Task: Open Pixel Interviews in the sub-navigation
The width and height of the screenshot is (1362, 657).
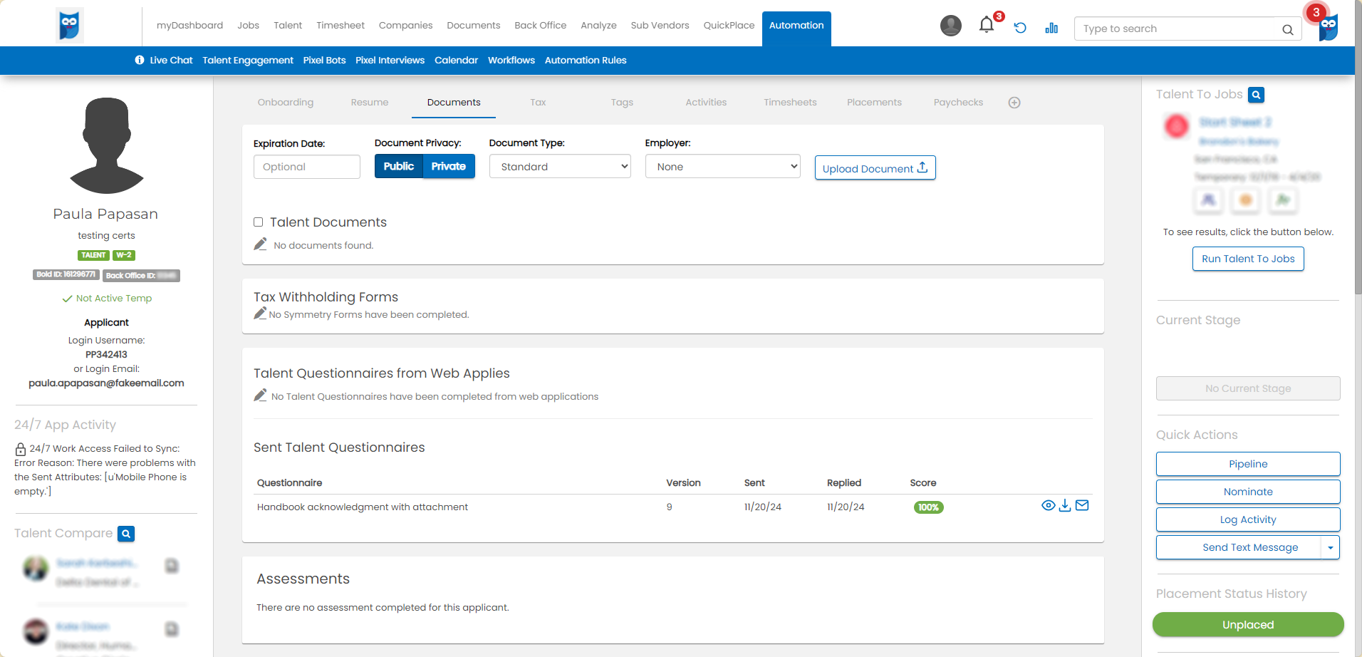Action: (390, 61)
